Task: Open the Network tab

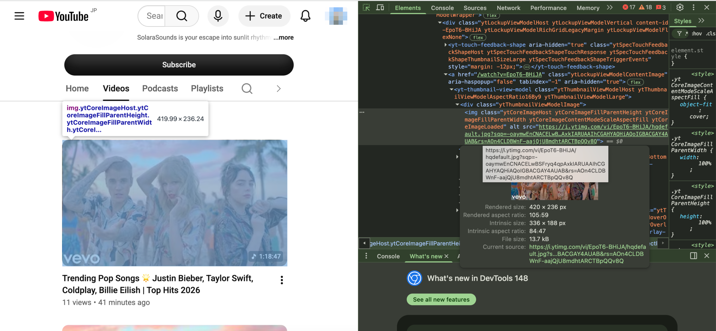Action: [508, 8]
